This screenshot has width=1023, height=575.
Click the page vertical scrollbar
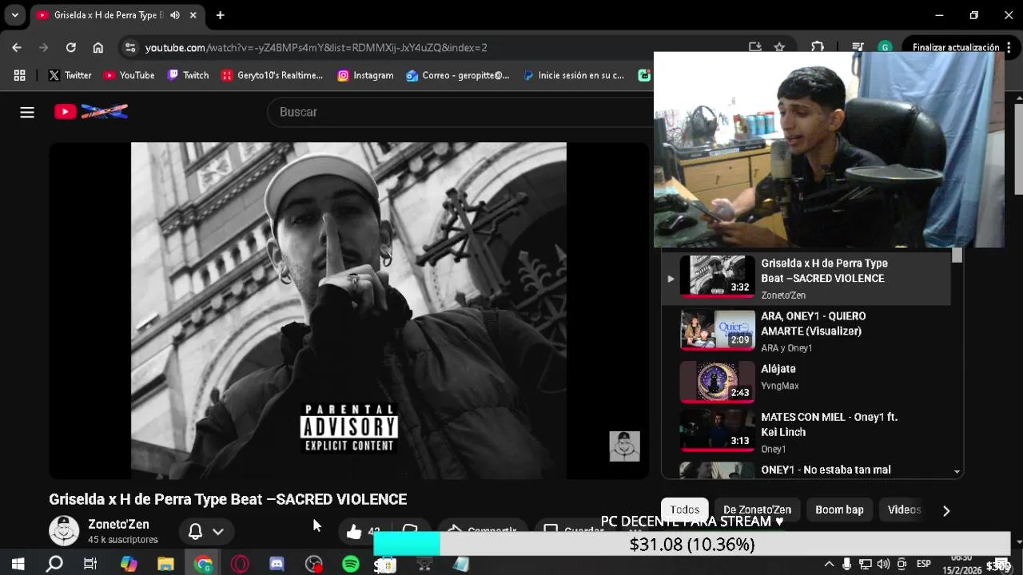[1018, 148]
